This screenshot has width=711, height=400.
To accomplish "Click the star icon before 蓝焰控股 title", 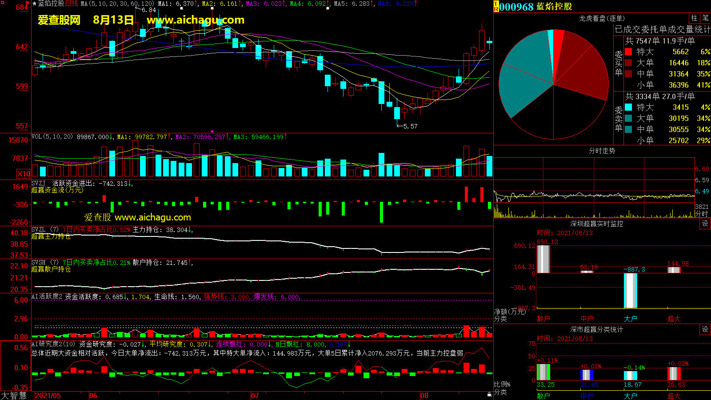I will click(34, 4).
